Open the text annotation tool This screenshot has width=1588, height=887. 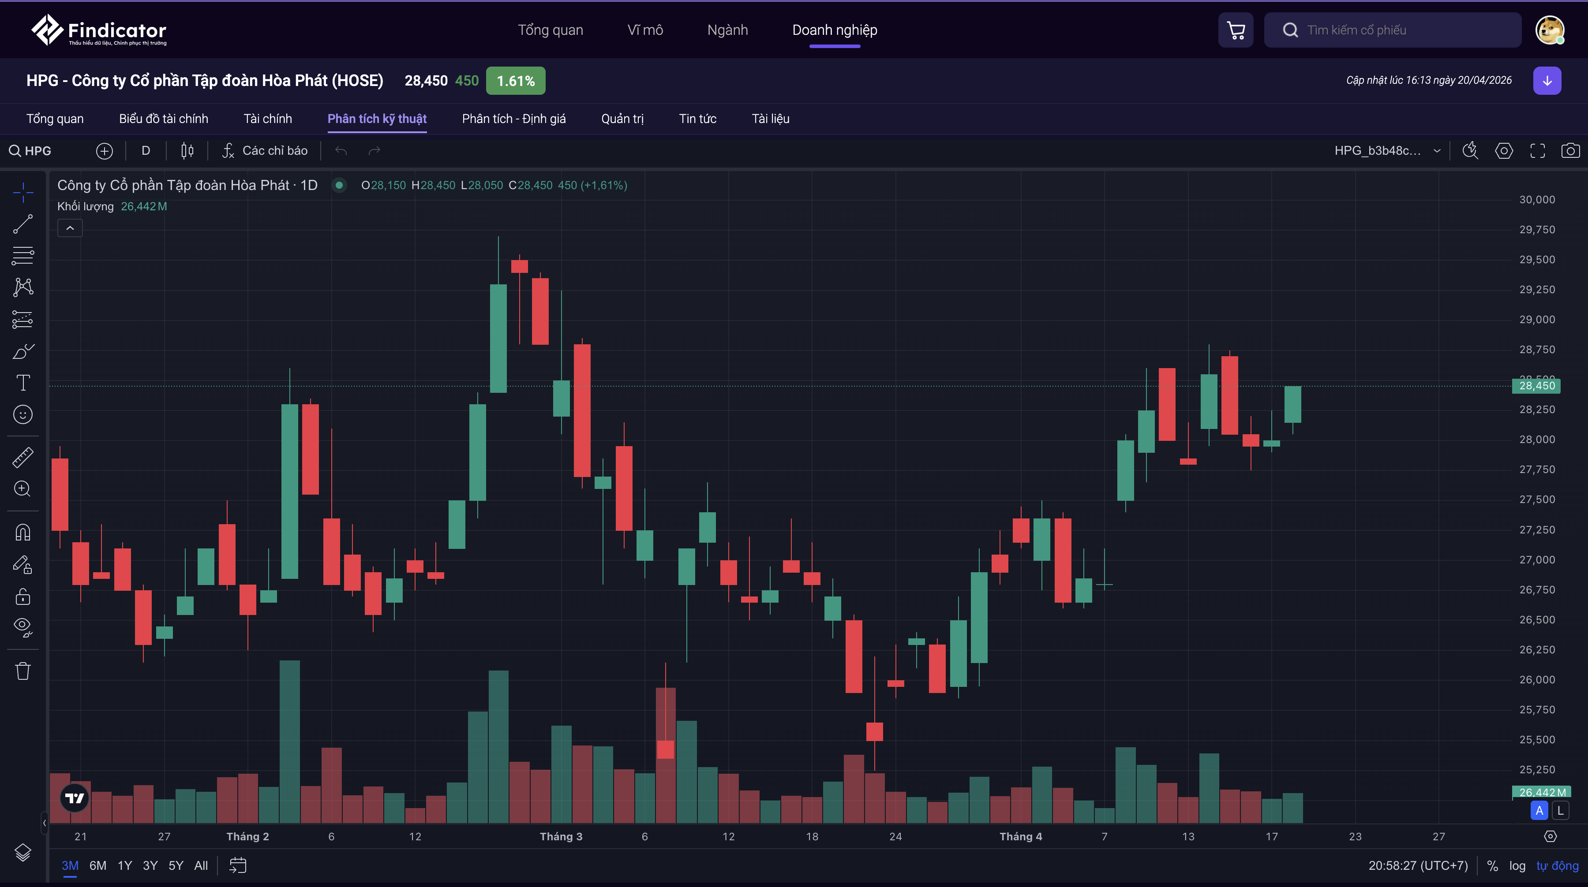coord(23,383)
